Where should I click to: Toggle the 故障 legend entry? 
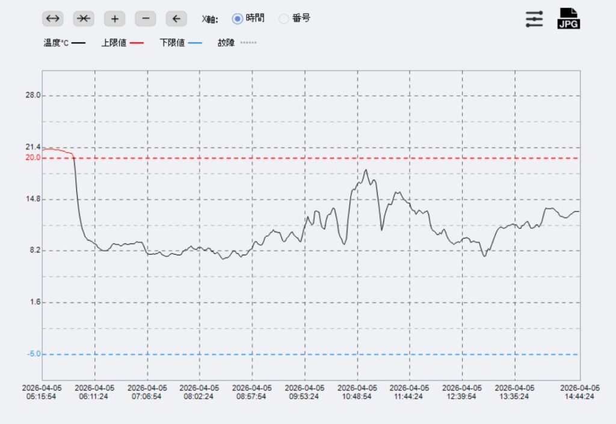(x=236, y=43)
